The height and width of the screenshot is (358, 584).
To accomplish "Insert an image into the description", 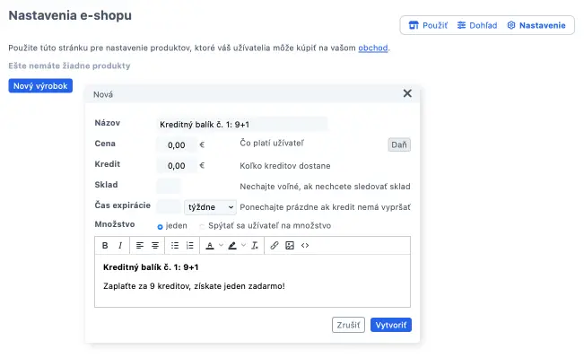I will pyautogui.click(x=290, y=246).
